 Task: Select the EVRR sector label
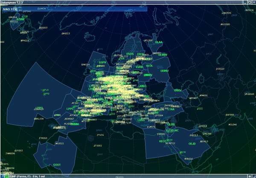[140, 67]
